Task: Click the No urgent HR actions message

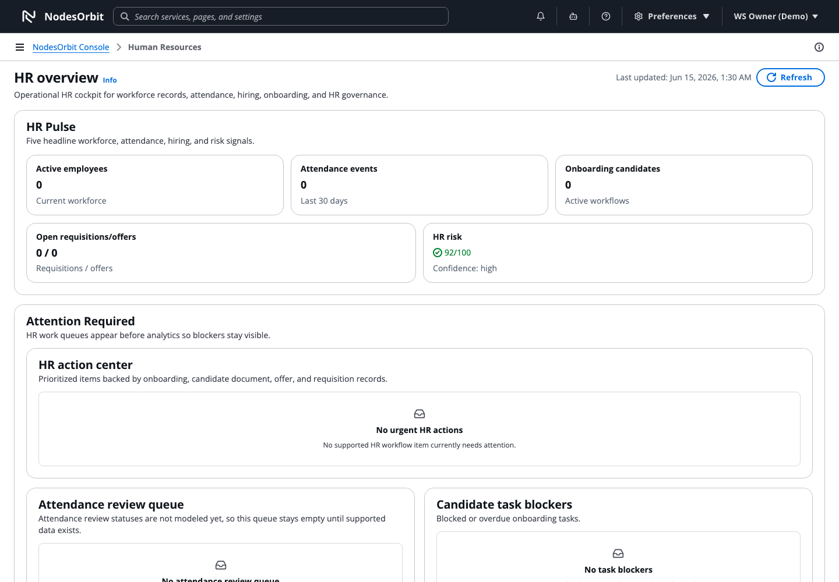Action: (x=419, y=430)
